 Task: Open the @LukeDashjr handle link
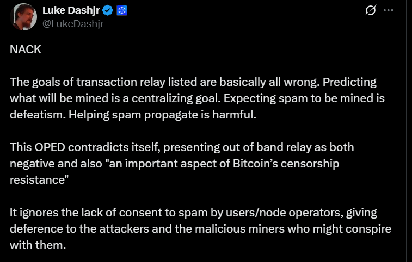coord(73,24)
